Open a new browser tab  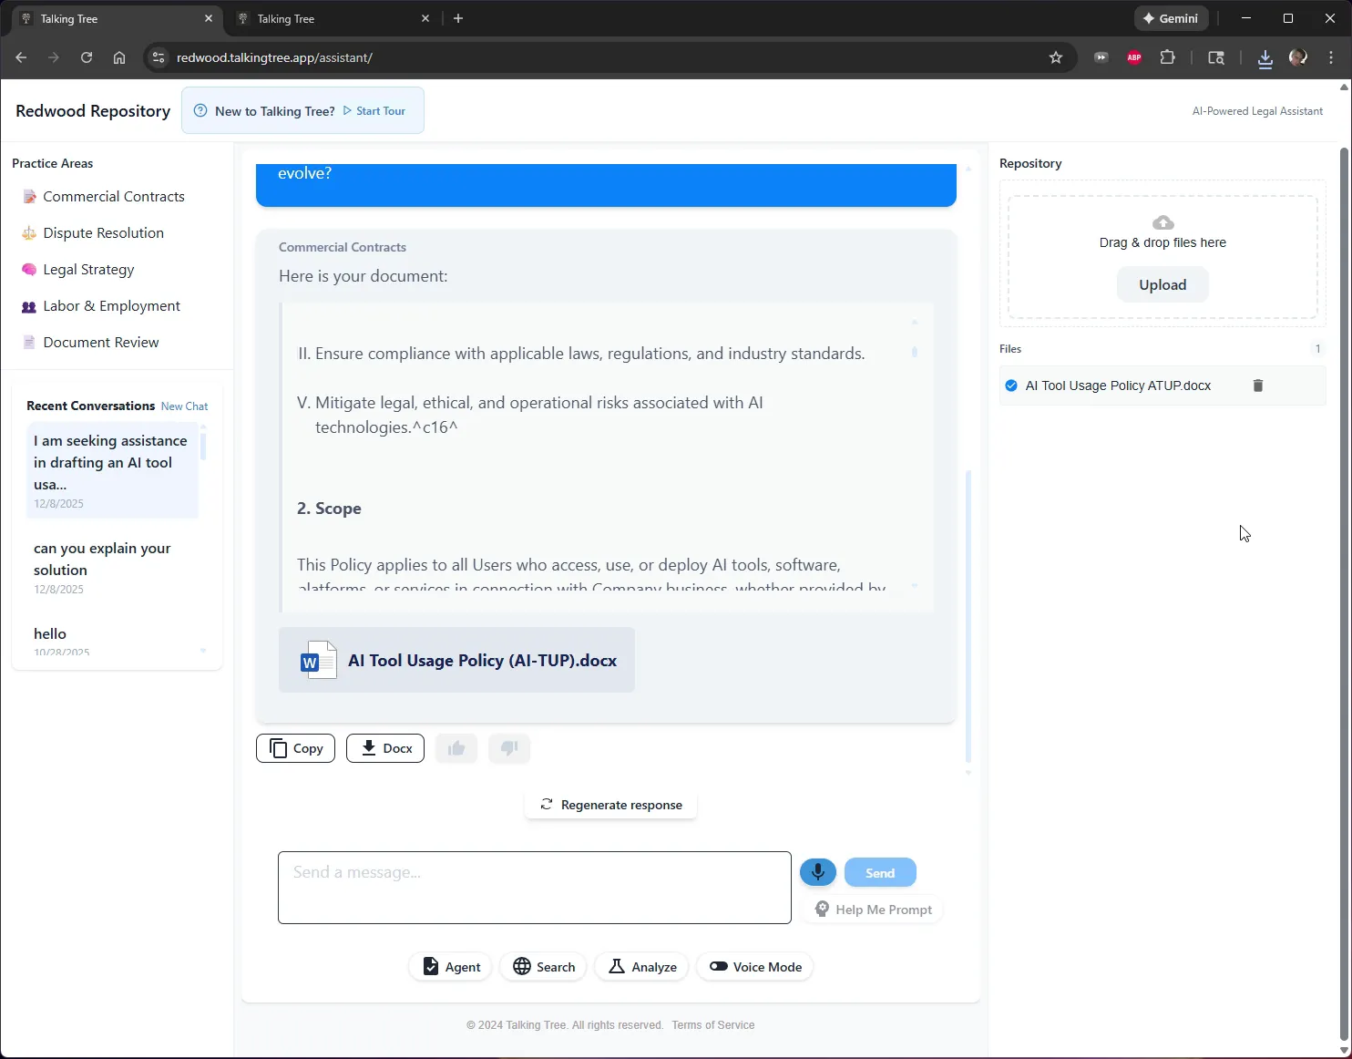tap(458, 18)
